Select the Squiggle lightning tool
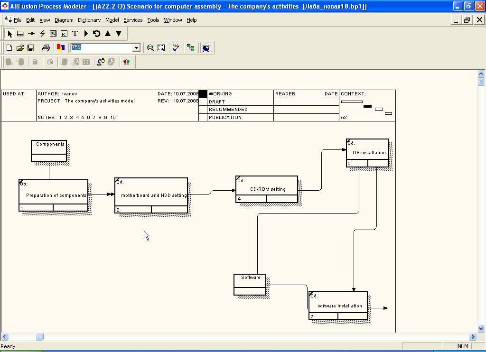 42,34
